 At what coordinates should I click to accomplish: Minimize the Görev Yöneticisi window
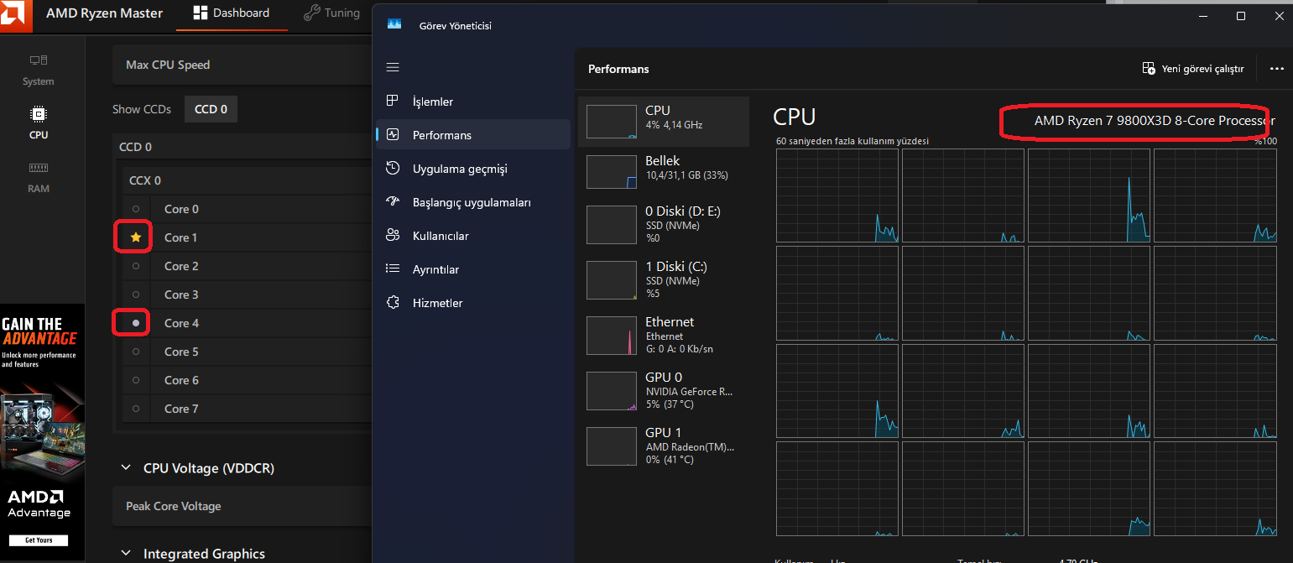[1202, 16]
